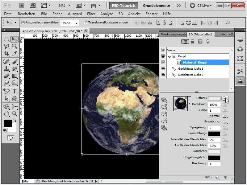247x185 pixels.
Task: Select the Path Selection tool
Action: click(6, 98)
